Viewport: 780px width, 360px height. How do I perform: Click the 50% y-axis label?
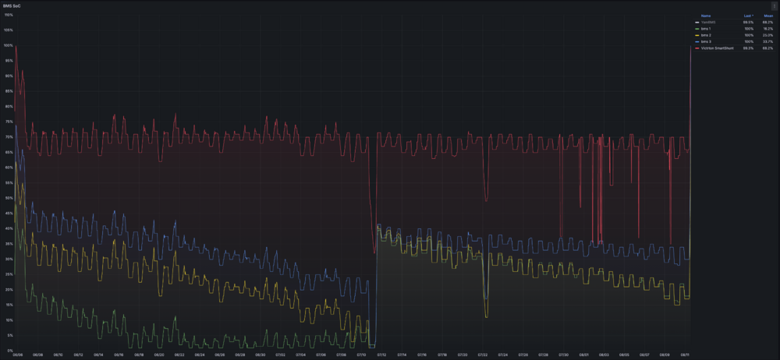click(x=9, y=198)
